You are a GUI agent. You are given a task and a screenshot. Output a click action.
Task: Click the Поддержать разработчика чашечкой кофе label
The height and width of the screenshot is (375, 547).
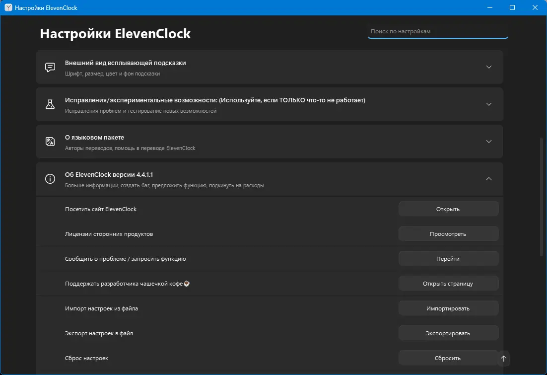pyautogui.click(x=124, y=284)
